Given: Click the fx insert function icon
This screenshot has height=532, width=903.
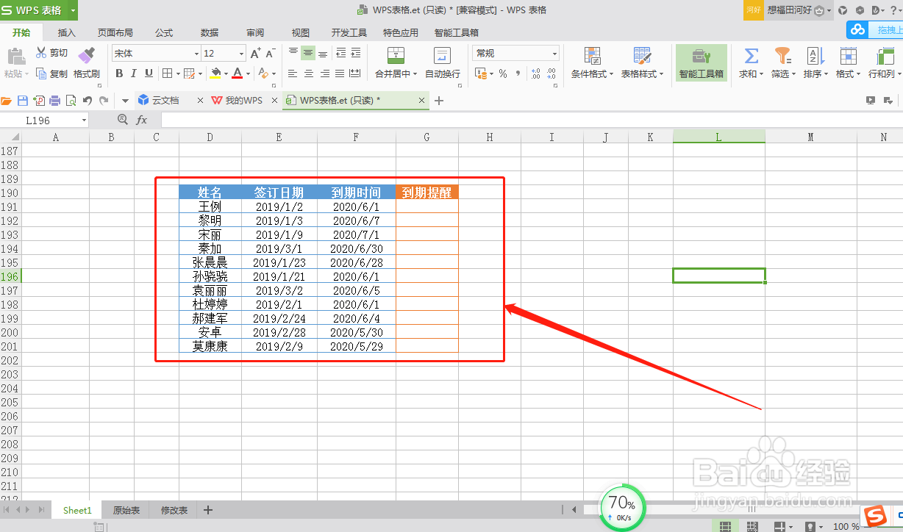Looking at the screenshot, I should tap(142, 120).
